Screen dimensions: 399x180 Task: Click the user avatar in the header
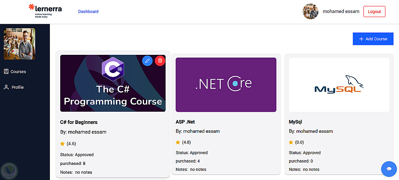click(x=310, y=12)
